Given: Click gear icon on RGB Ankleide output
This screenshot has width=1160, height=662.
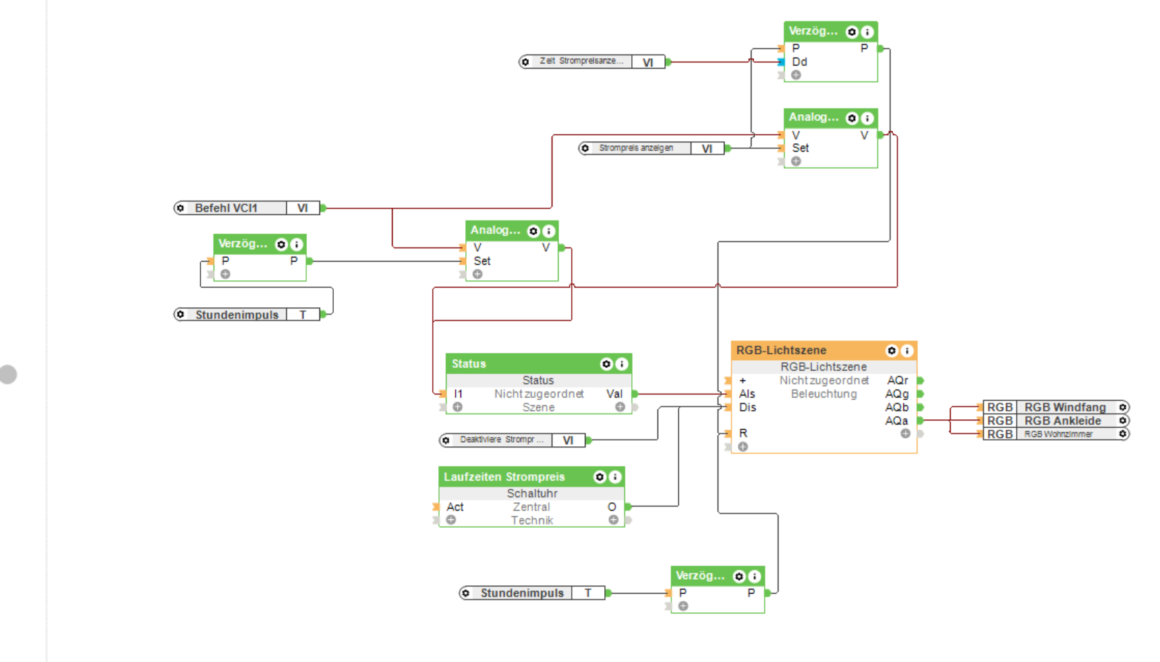Looking at the screenshot, I should 1123,421.
